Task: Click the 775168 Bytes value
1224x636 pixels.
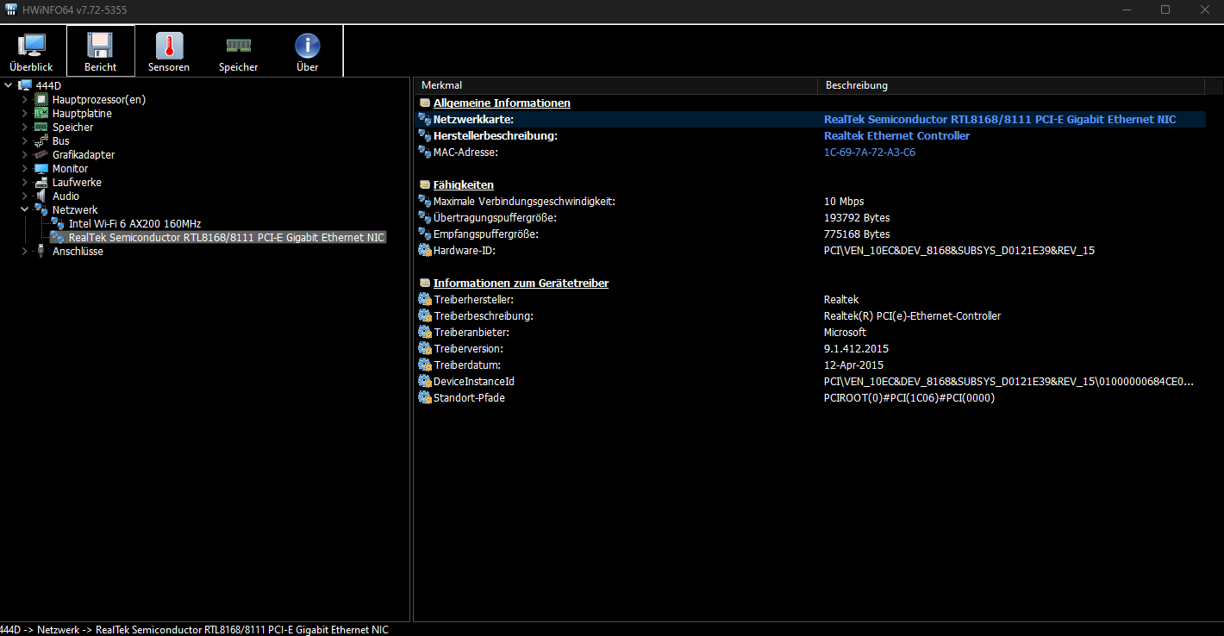Action: 857,234
